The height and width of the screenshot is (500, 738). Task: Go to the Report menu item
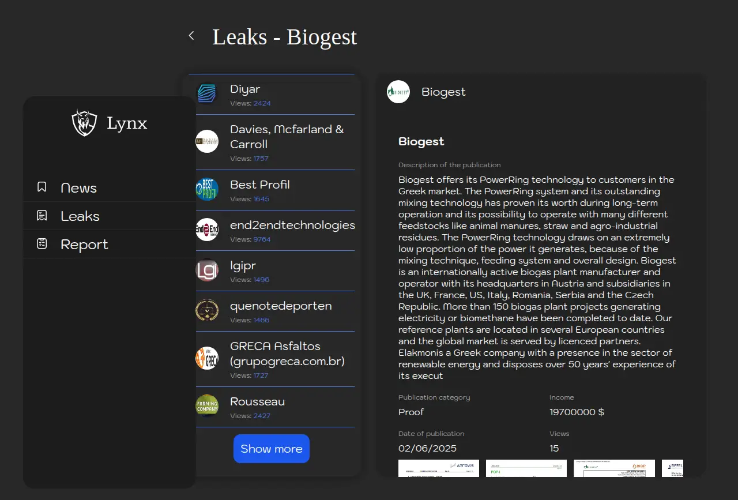(x=84, y=245)
